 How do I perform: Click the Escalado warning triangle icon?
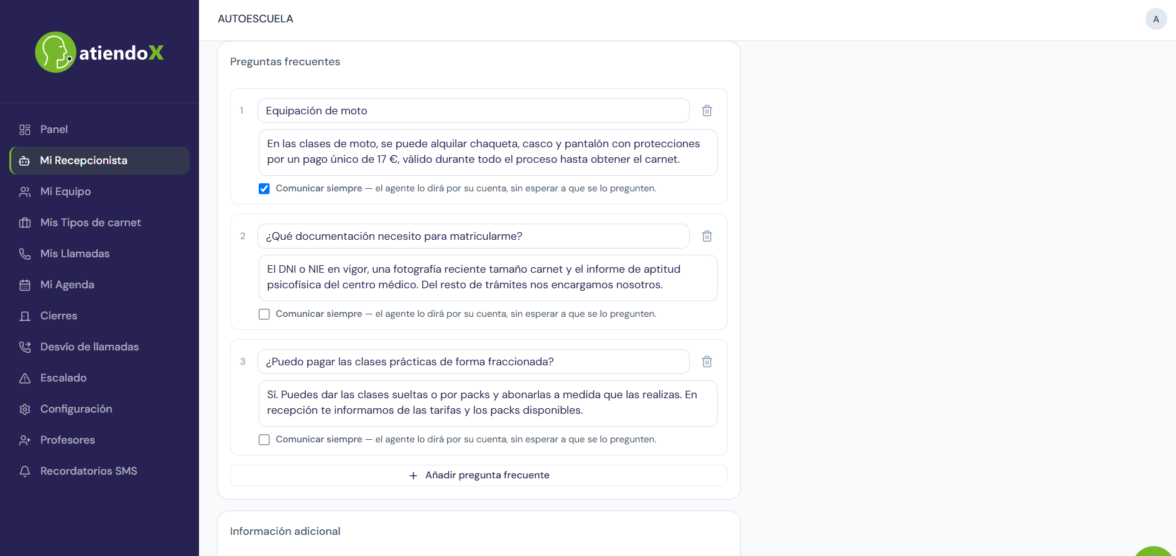(25, 378)
